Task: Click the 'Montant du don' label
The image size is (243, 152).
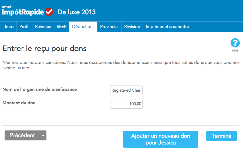Action: click(19, 103)
